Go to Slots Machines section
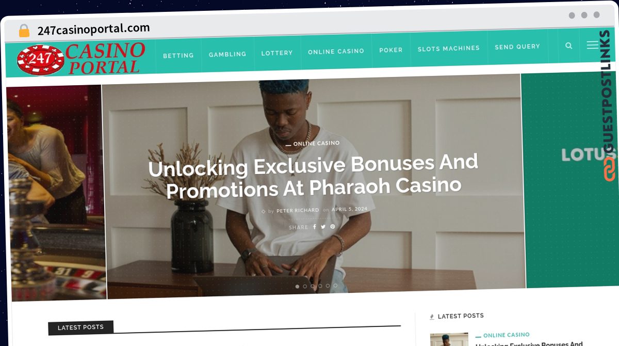Screen dimensions: 619x346 449,48
